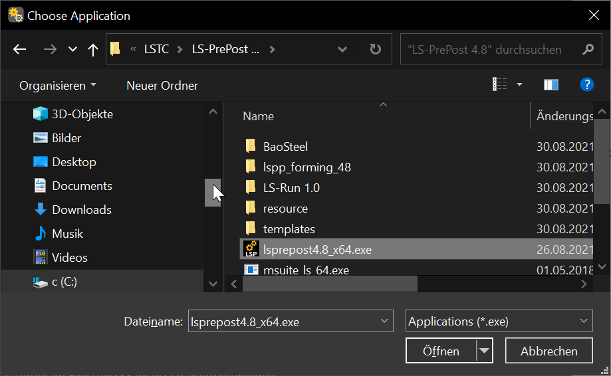Click the Musik note icon
611x376 pixels.
[x=40, y=234]
